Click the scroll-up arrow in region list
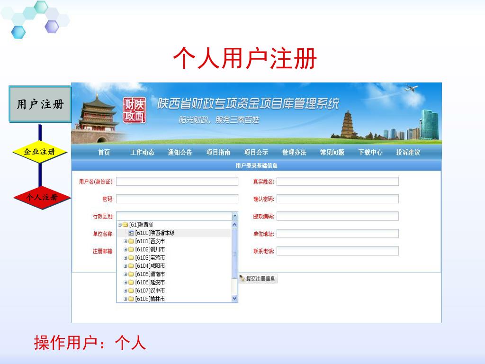The width and height of the screenshot is (485, 364). click(234, 225)
